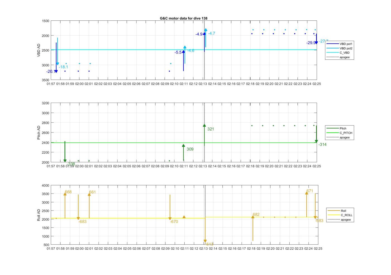
Task: Click 'apogee' in the VBD plot legend
Action: tap(338, 57)
